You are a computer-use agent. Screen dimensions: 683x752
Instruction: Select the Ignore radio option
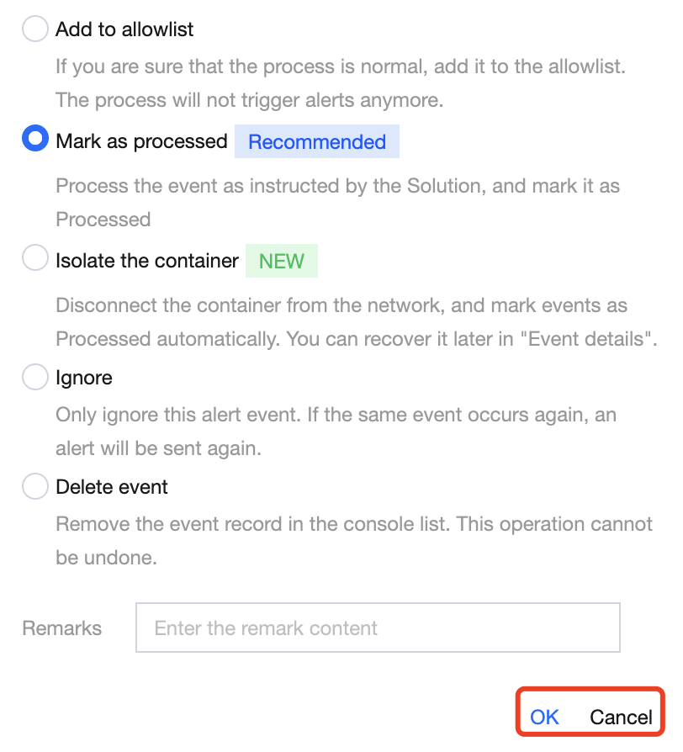[35, 379]
